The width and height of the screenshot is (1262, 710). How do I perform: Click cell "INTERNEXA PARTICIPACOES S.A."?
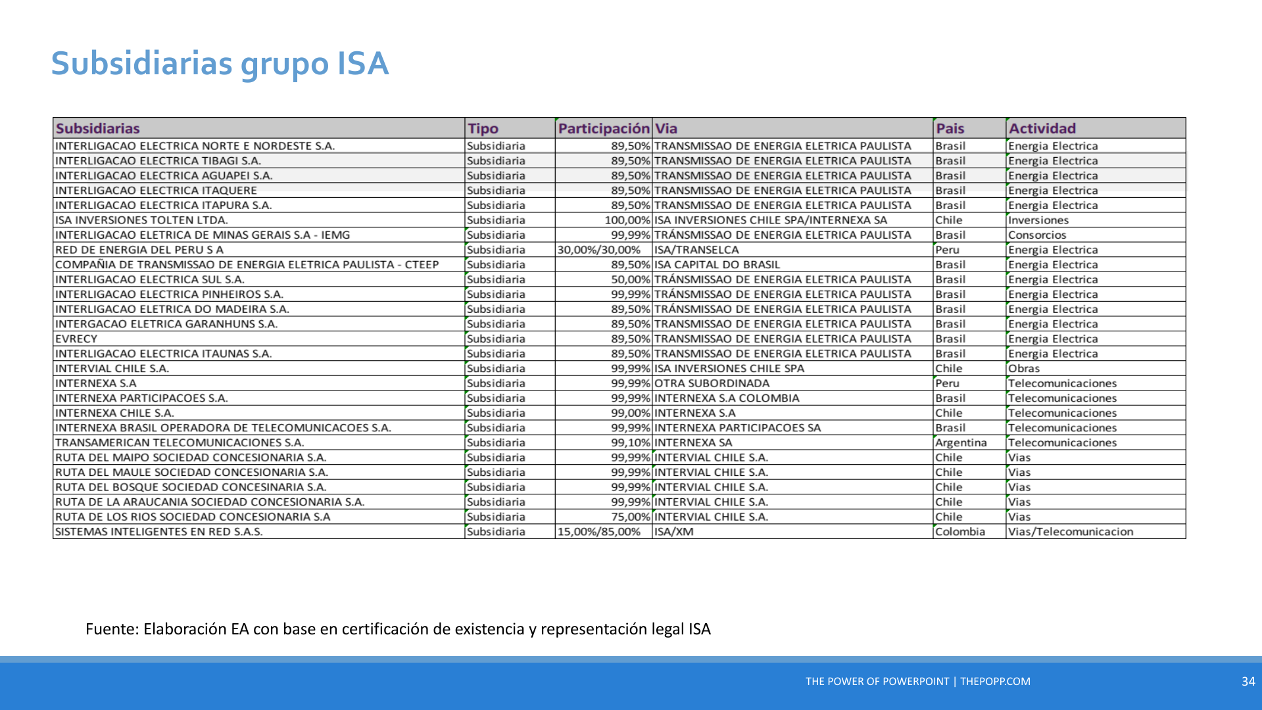click(x=259, y=398)
